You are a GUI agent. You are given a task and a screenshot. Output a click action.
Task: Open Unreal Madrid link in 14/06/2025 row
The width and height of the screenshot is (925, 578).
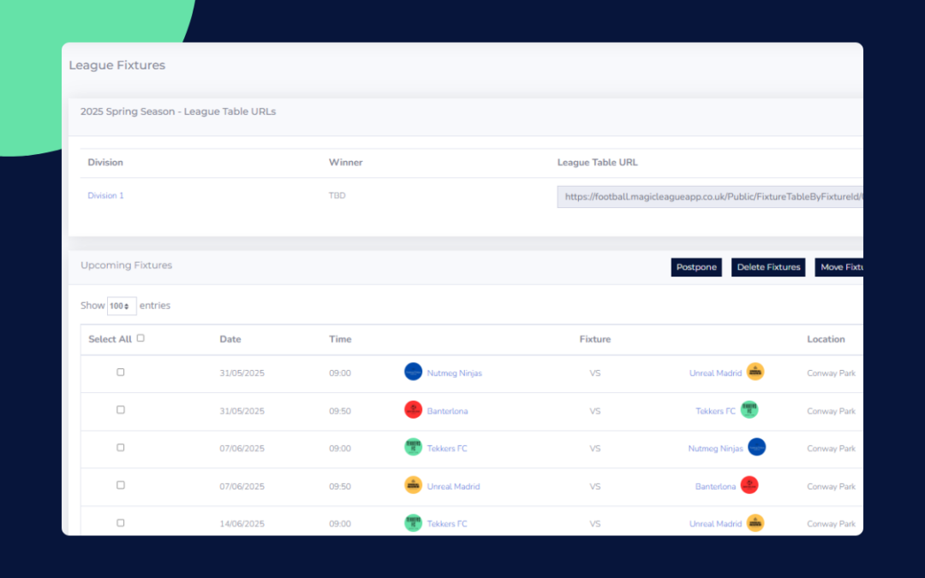click(715, 524)
